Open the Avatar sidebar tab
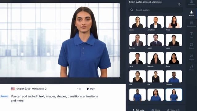This screenshot has width=197, height=111. tap(191, 13)
